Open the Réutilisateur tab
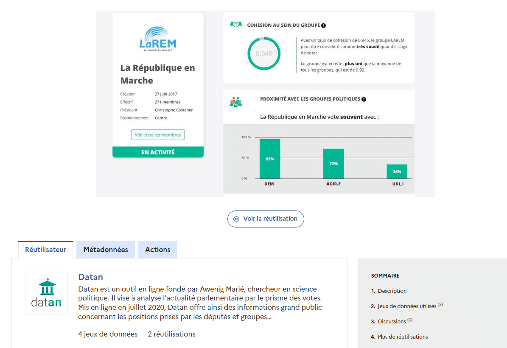507x348 pixels. [45, 250]
